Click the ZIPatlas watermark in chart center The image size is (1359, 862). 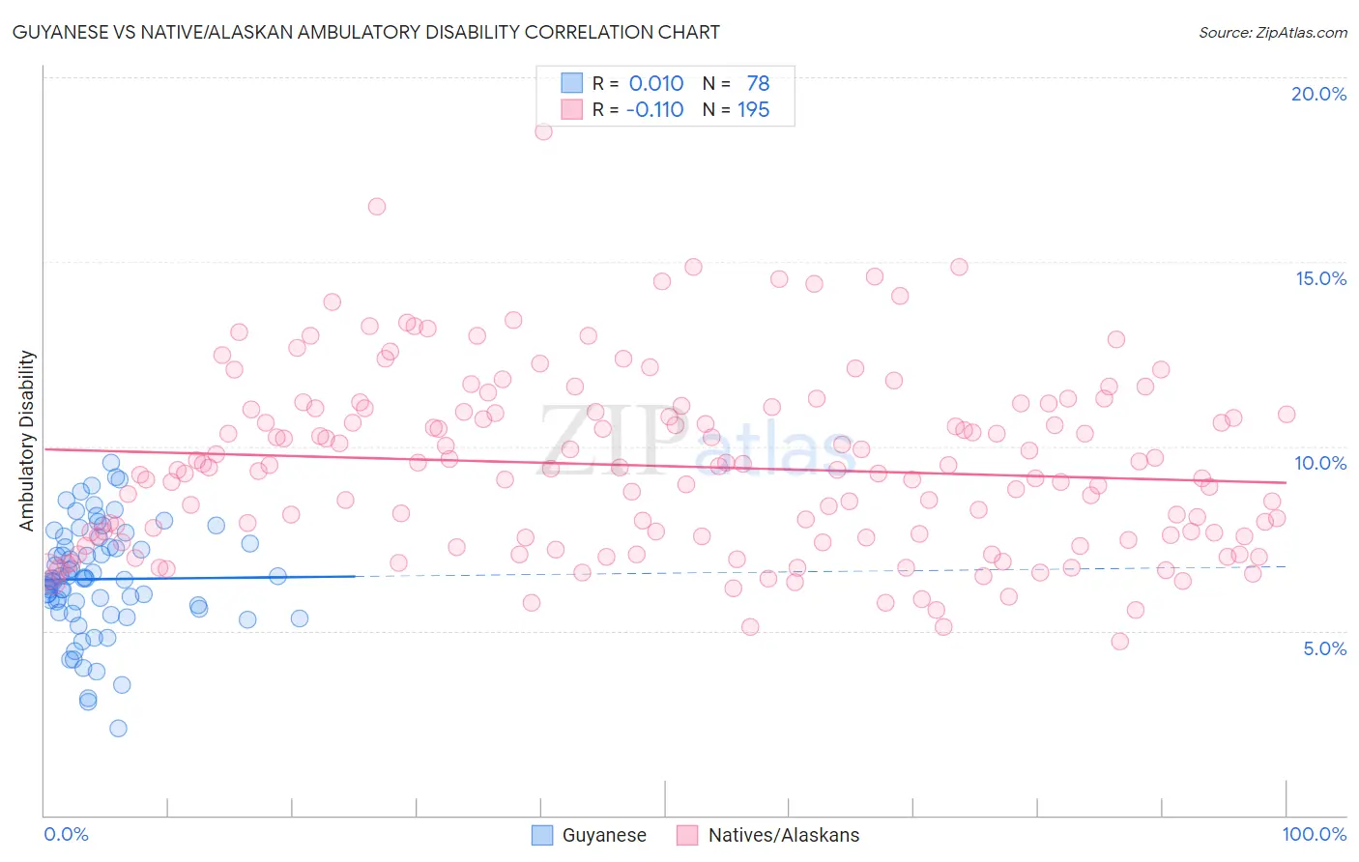point(698,441)
